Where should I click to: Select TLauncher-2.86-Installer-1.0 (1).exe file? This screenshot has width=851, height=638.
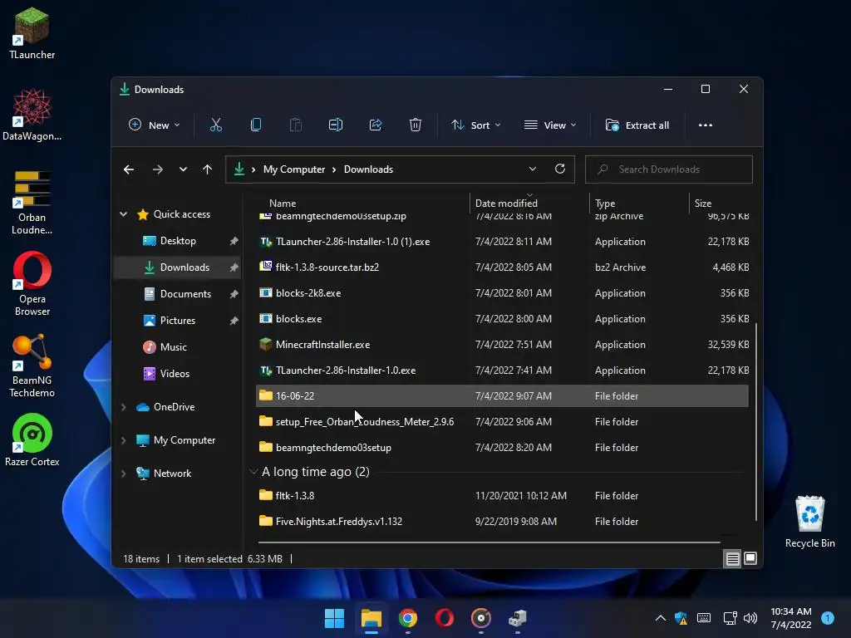coord(502,242)
